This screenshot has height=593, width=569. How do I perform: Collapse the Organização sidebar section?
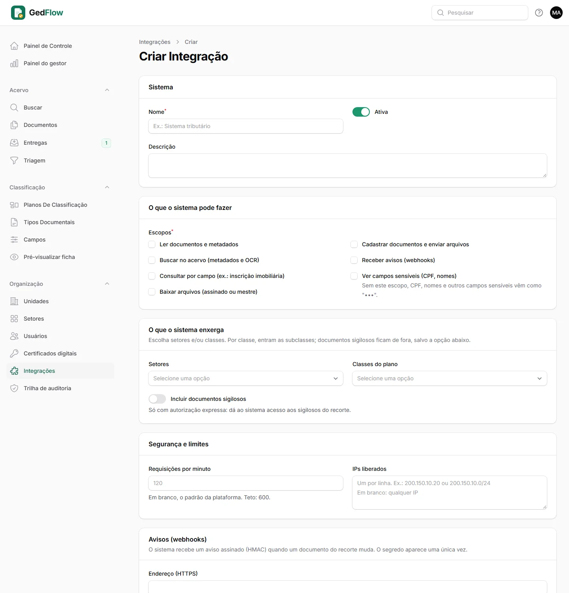tap(107, 284)
